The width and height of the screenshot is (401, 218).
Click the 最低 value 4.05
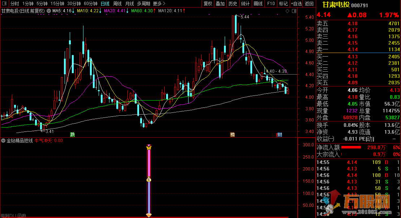point(352,104)
